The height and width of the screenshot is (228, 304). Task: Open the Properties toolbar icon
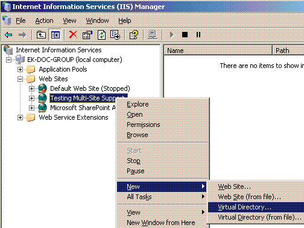(x=87, y=35)
